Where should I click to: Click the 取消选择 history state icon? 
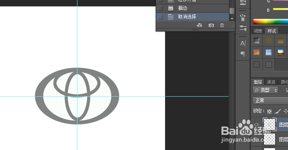[171, 17]
